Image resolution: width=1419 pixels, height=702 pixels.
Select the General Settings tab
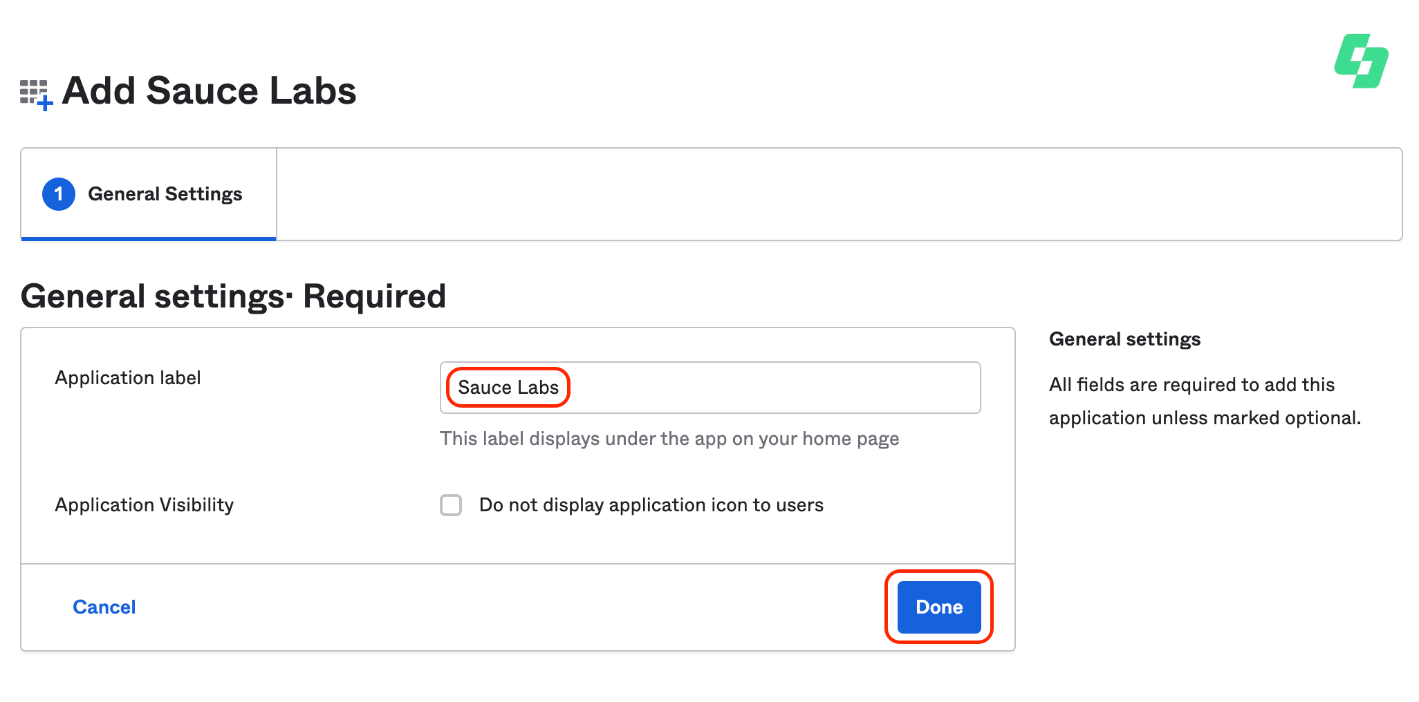coord(165,194)
